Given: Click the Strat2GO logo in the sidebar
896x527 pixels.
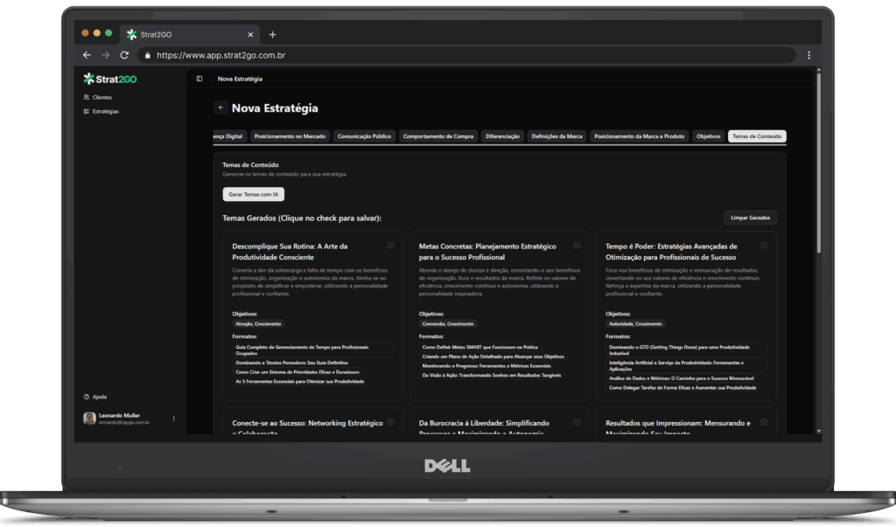Looking at the screenshot, I should pyautogui.click(x=110, y=80).
